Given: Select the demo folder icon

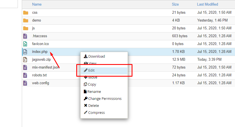Looking at the screenshot, I should click(26, 20).
